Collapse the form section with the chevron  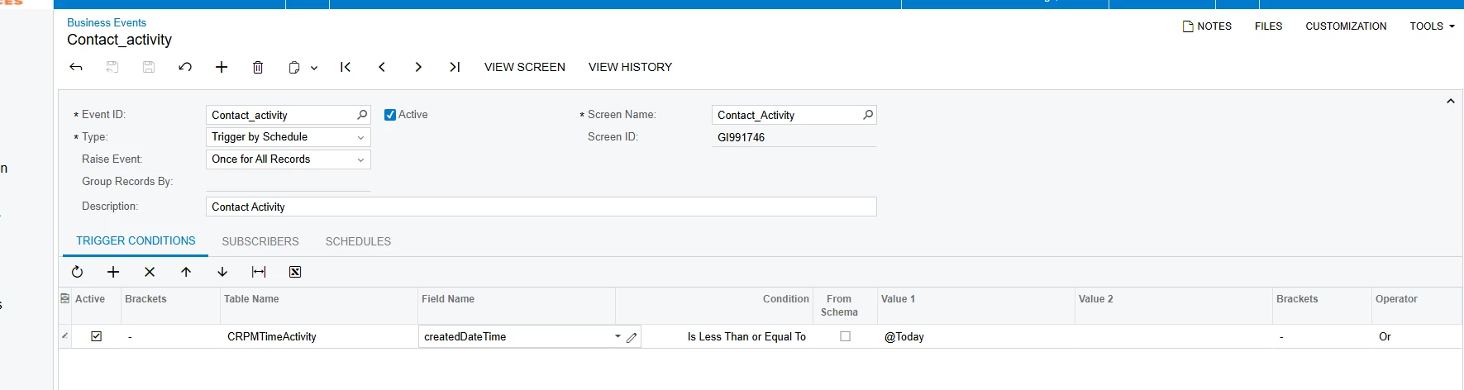tap(1450, 101)
